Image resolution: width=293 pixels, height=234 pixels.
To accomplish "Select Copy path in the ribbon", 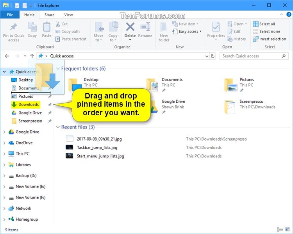I will tap(67, 32).
